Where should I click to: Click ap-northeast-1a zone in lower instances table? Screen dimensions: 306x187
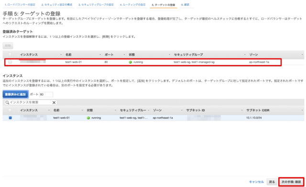tap(163, 118)
